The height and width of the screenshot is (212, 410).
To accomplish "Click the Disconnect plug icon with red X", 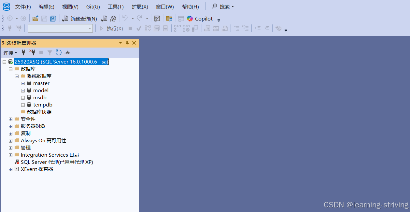I will click(x=32, y=52).
